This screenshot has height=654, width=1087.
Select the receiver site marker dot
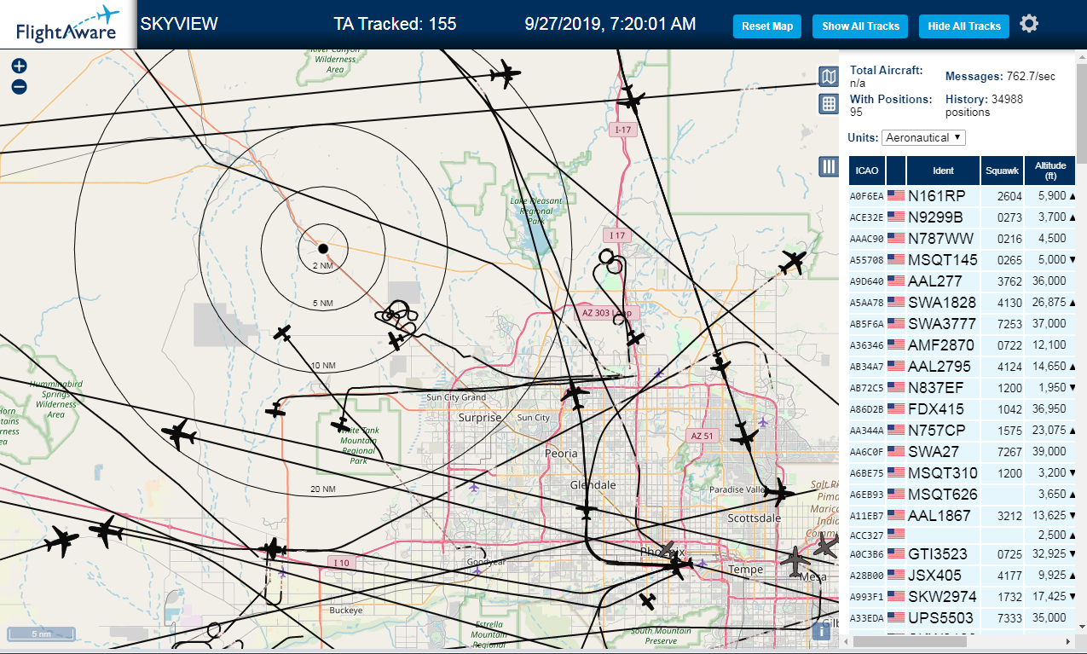click(322, 248)
